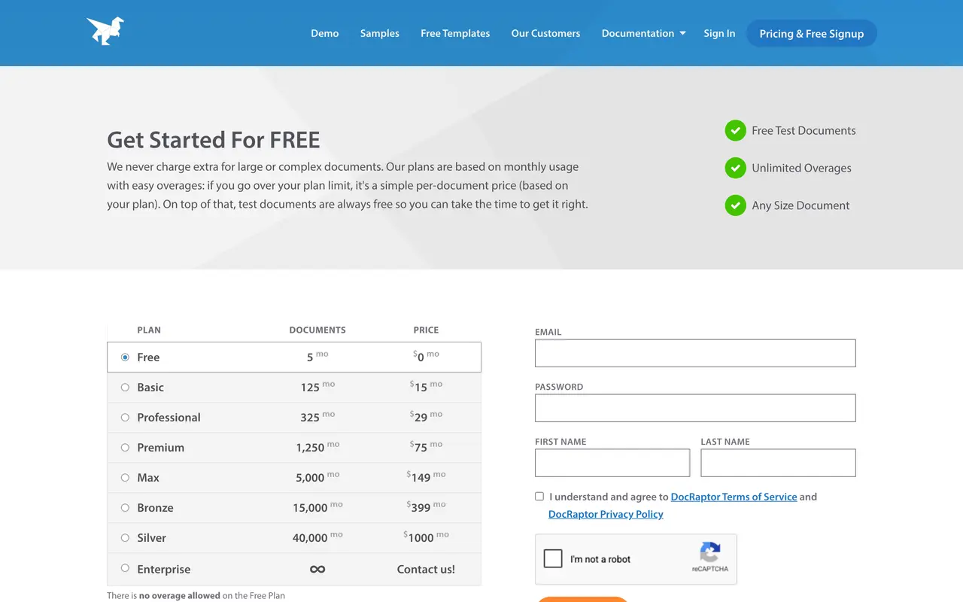Click the infinity symbol in Enterprise row
963x602 pixels.
click(x=317, y=569)
